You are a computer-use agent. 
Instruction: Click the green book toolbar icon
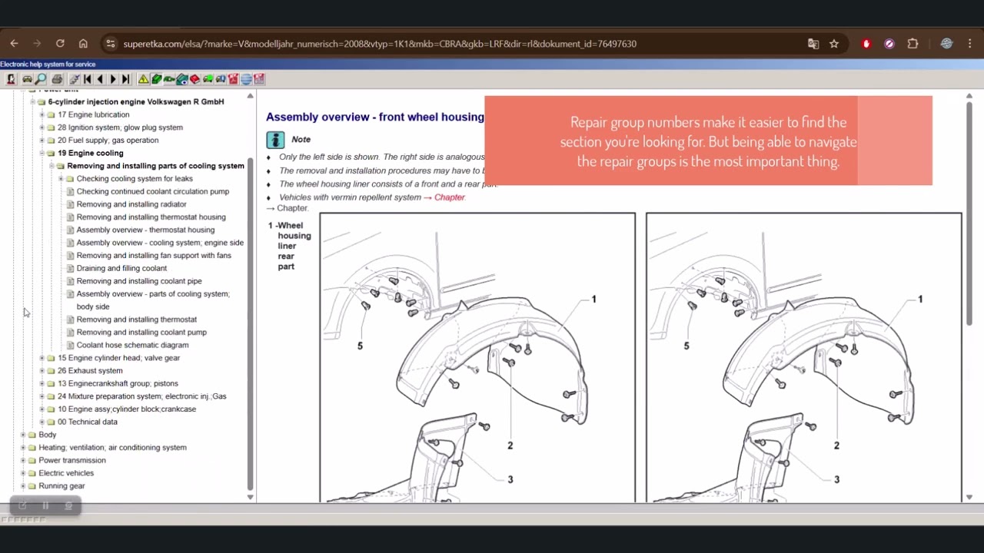coord(157,79)
